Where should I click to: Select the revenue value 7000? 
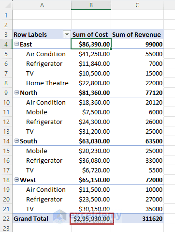tap(137, 63)
